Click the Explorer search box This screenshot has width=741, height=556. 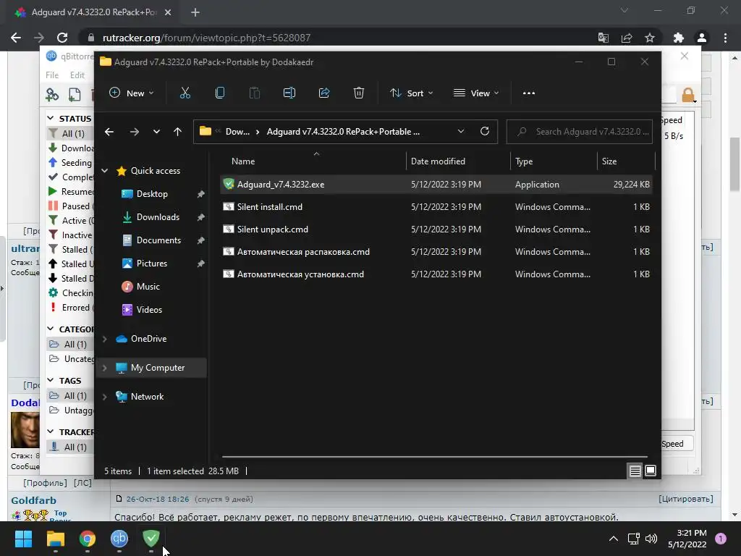pyautogui.click(x=580, y=132)
